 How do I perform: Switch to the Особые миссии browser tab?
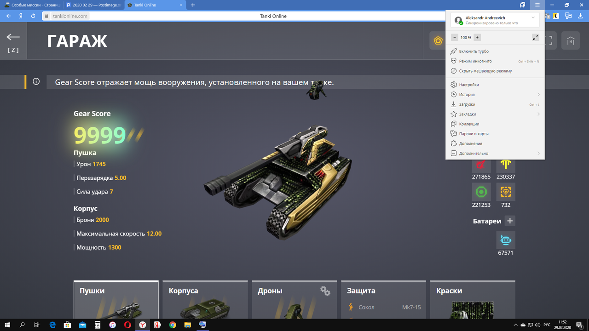[32, 5]
